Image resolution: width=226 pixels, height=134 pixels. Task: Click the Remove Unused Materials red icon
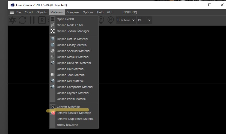pyautogui.click(x=53, y=113)
